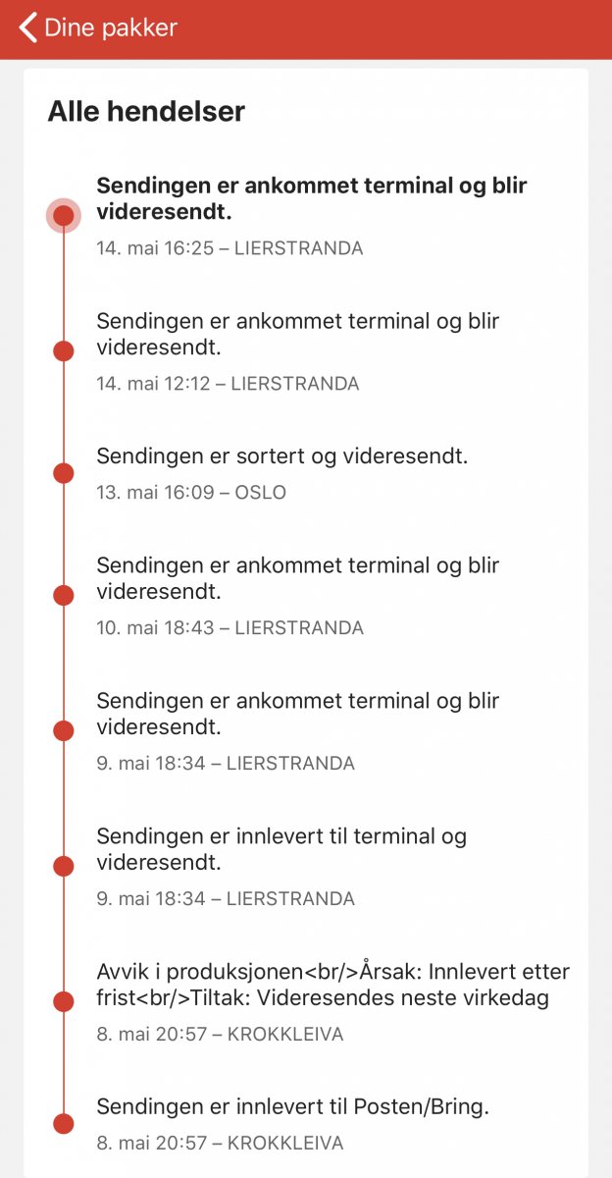
Task: Select the bold latest event text
Action: click(312, 198)
